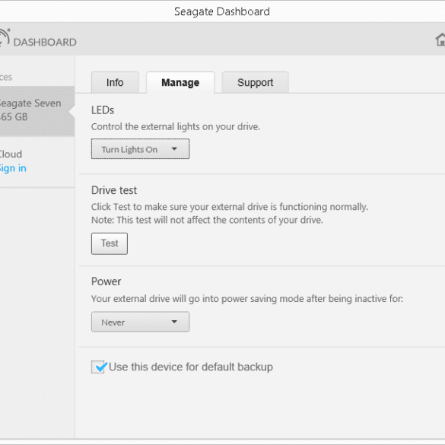Image resolution: width=445 pixels, height=445 pixels.
Task: Click 'Control the external lights' description
Action: coord(176,126)
